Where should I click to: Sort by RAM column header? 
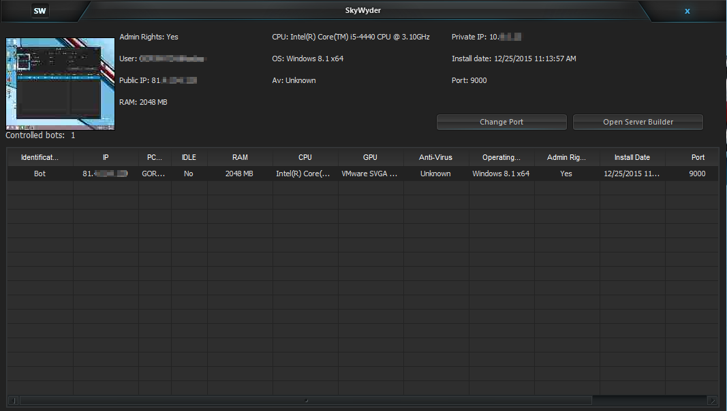tap(240, 157)
